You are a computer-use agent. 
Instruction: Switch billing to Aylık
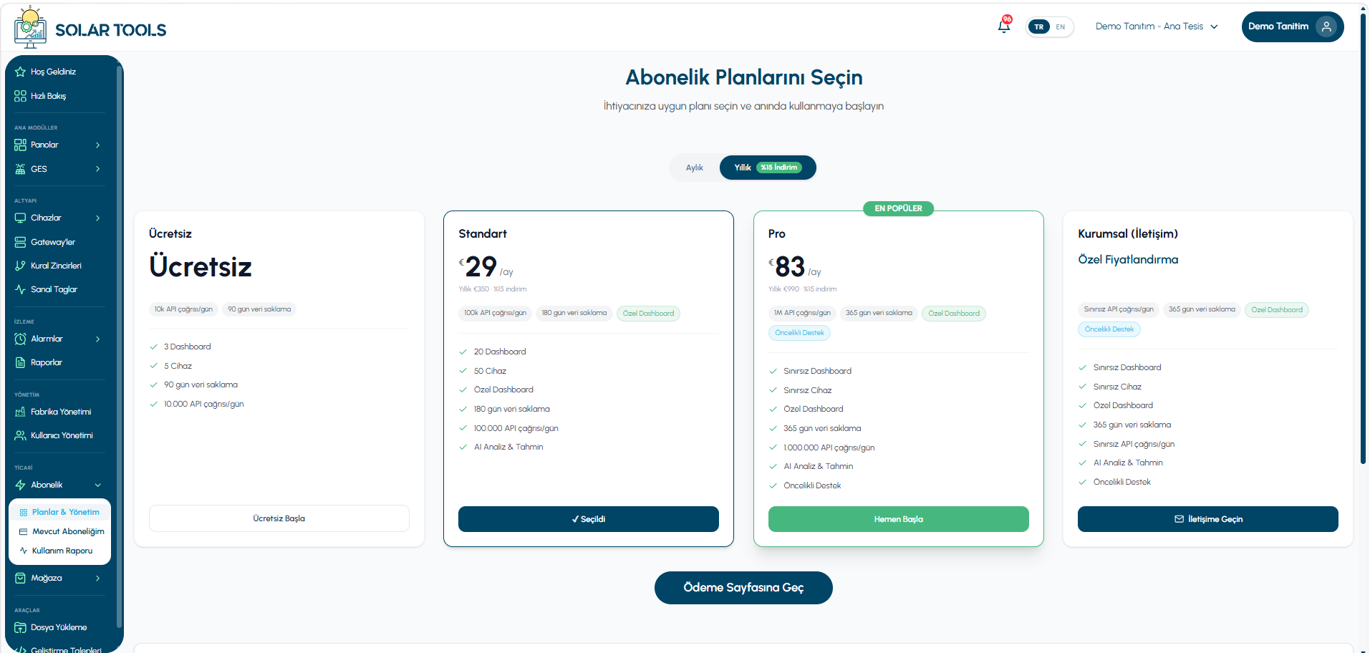pyautogui.click(x=694, y=168)
